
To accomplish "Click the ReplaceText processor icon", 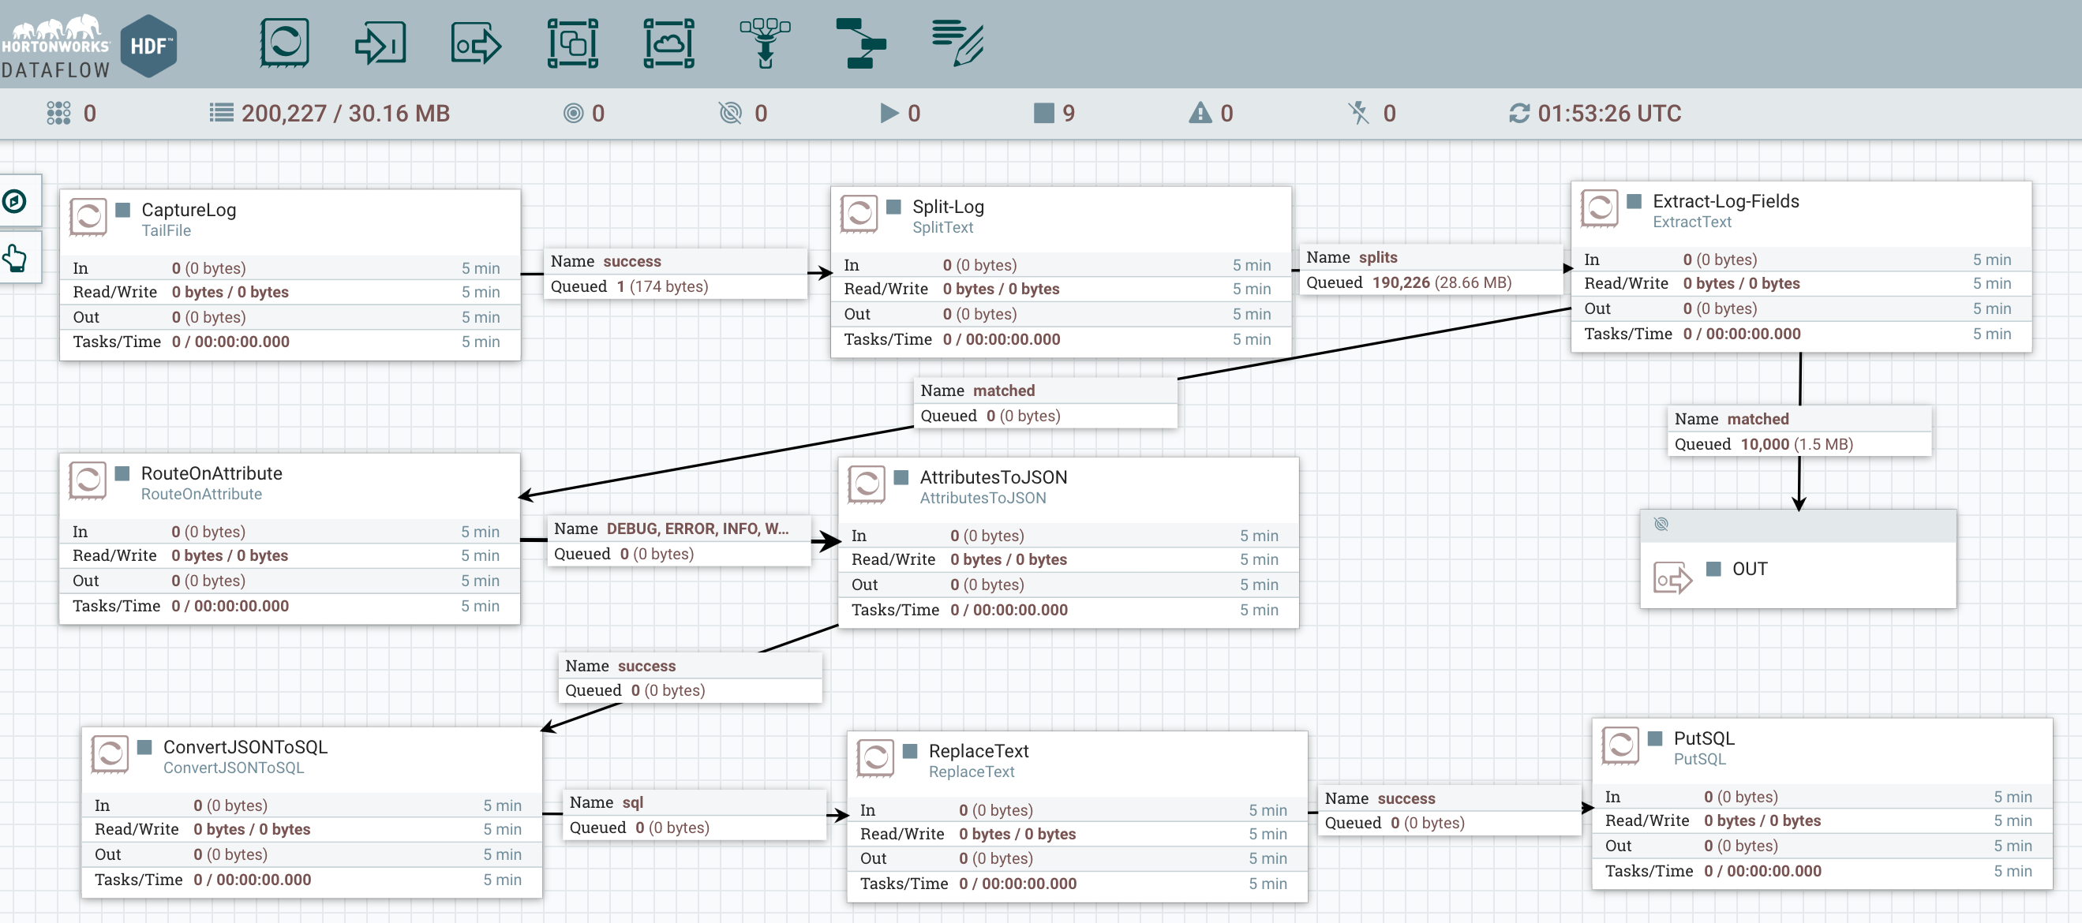I will click(875, 758).
